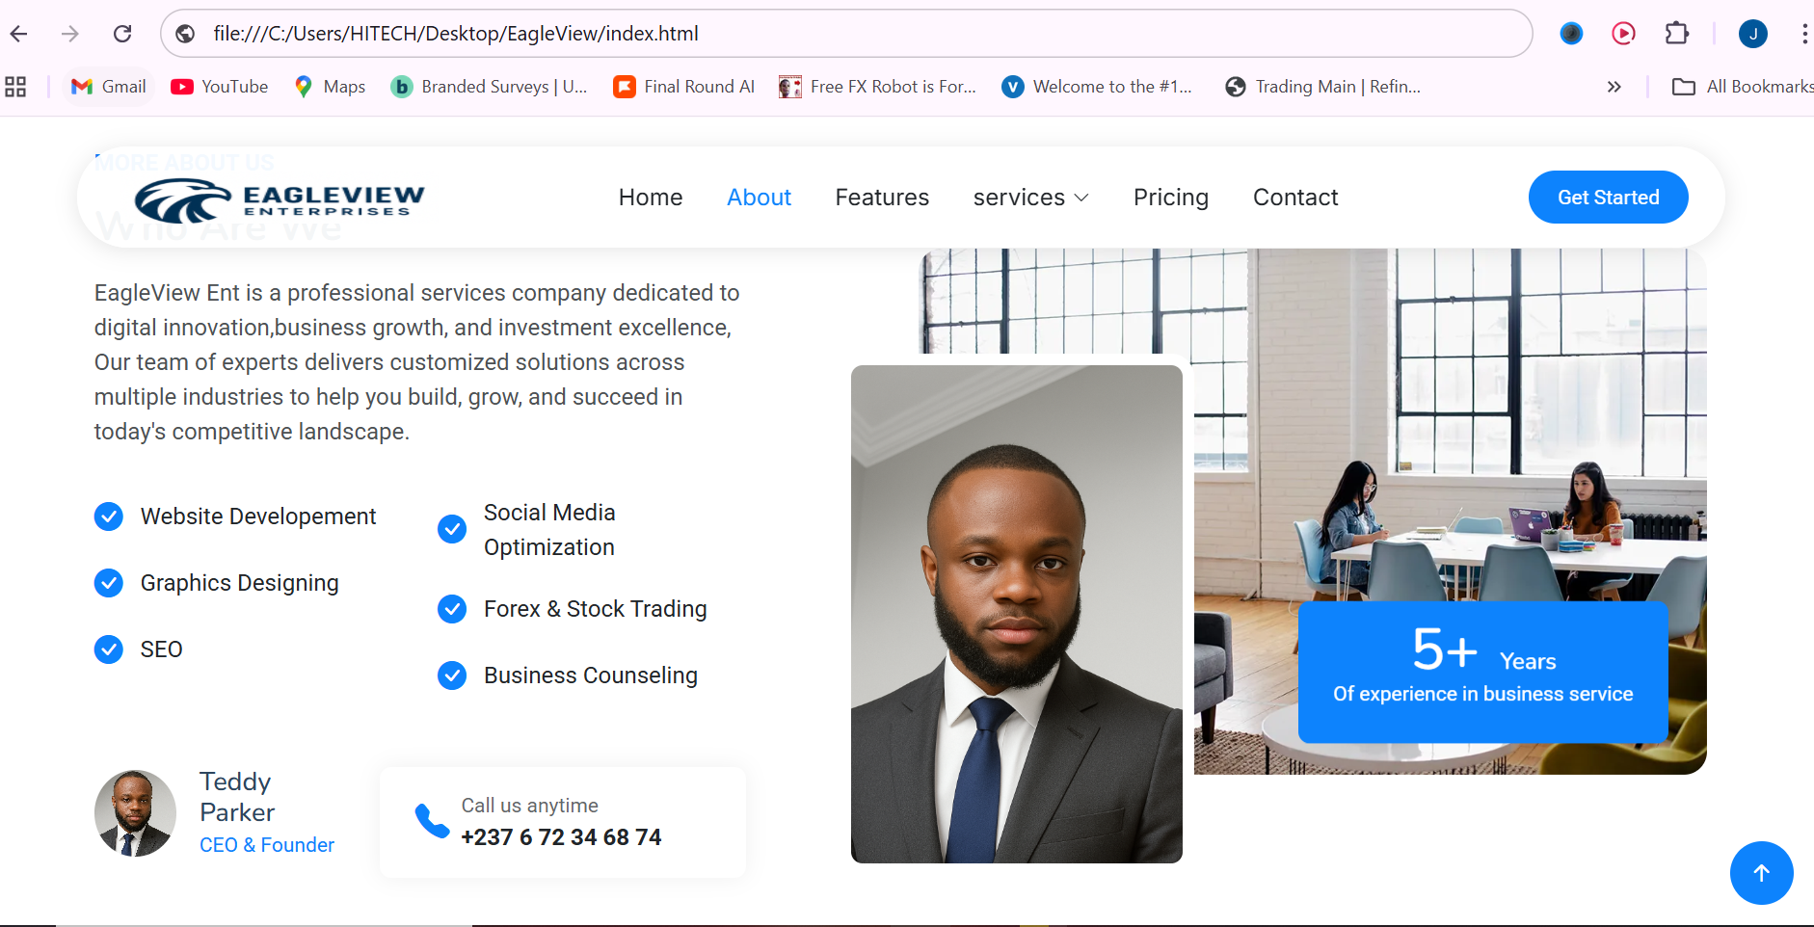Go to the Pricing nav item
Image resolution: width=1814 pixels, height=927 pixels.
pos(1171,198)
